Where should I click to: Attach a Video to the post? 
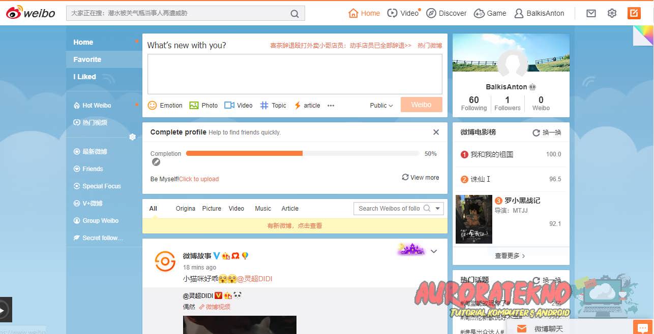(x=239, y=106)
